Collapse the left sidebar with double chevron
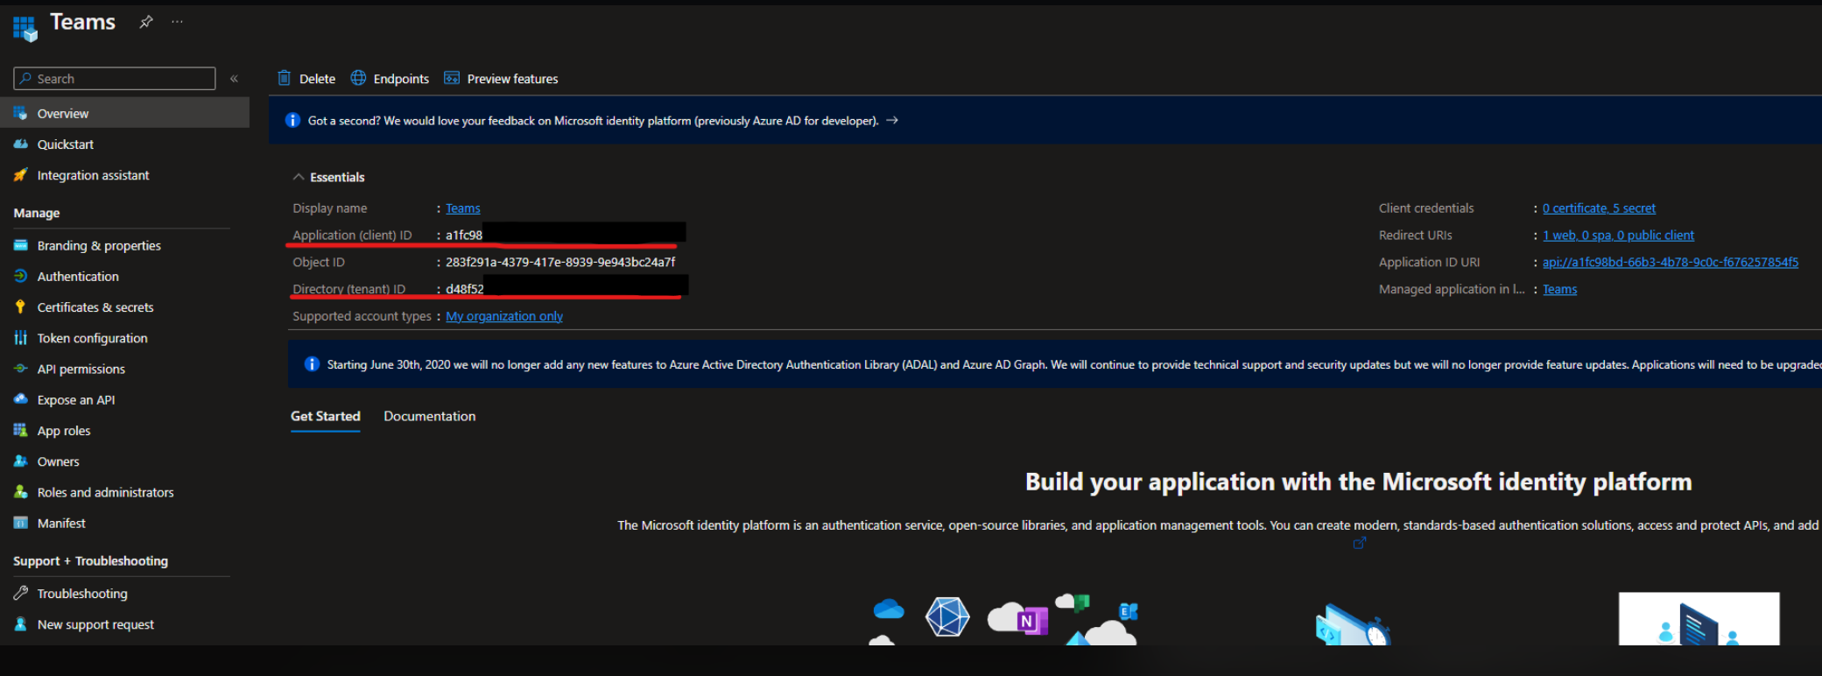 pyautogui.click(x=234, y=79)
